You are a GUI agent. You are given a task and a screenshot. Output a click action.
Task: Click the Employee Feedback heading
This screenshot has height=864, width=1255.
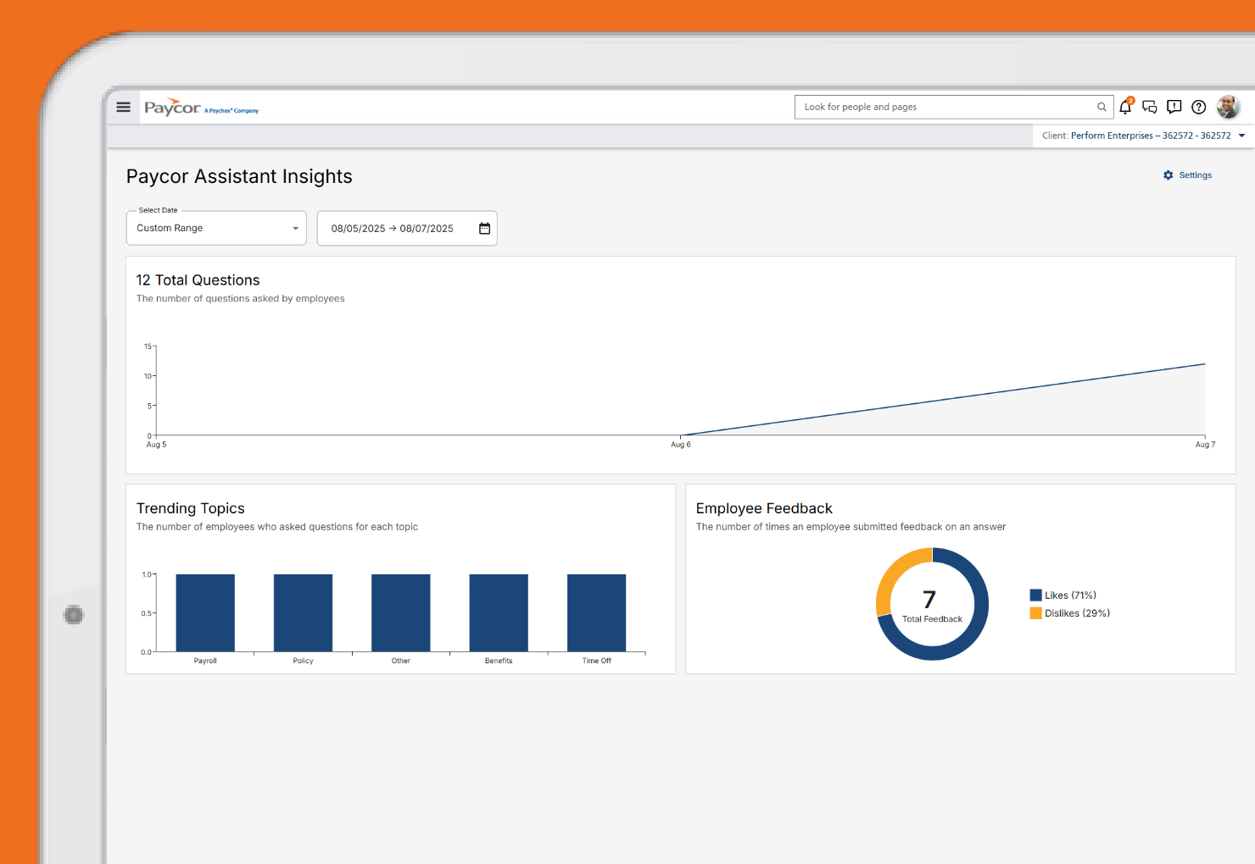coord(764,508)
